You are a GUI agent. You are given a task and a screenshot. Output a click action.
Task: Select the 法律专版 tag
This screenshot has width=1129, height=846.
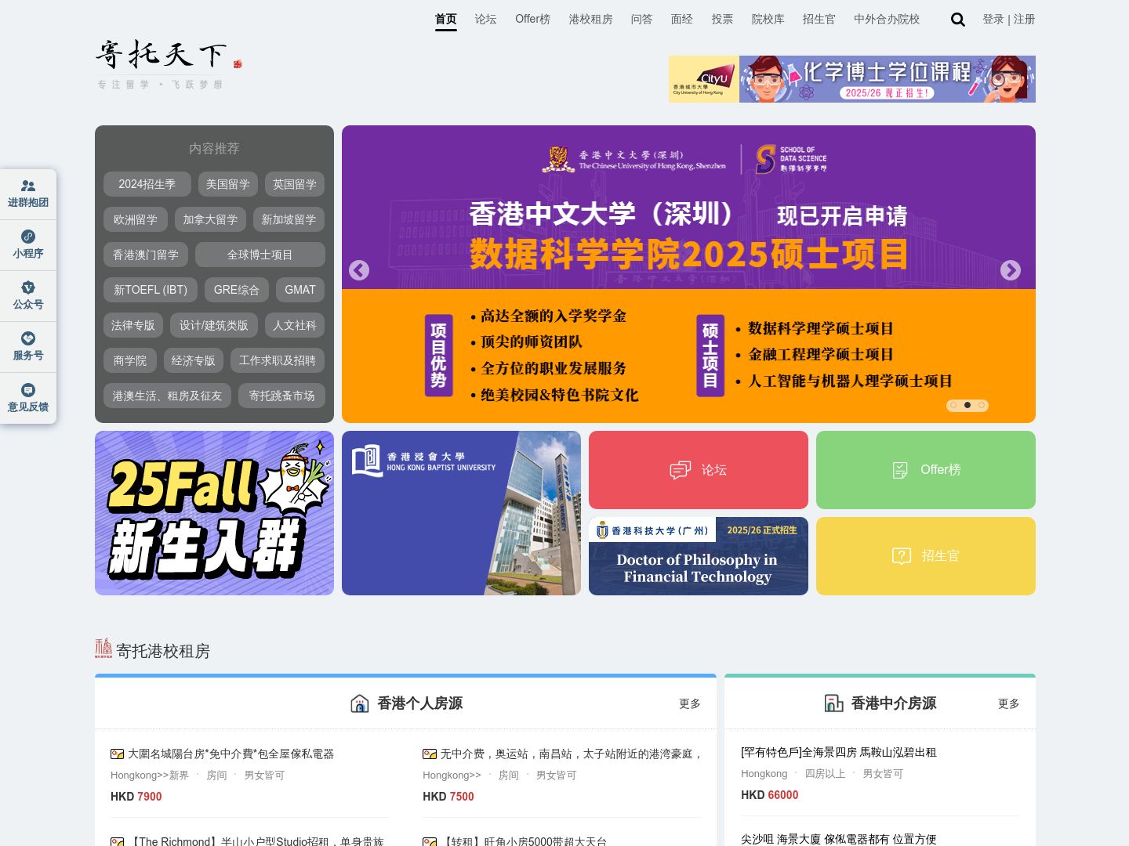click(x=133, y=325)
